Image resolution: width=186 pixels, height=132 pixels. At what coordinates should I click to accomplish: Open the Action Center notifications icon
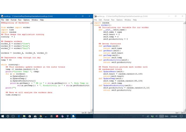coord(181,116)
